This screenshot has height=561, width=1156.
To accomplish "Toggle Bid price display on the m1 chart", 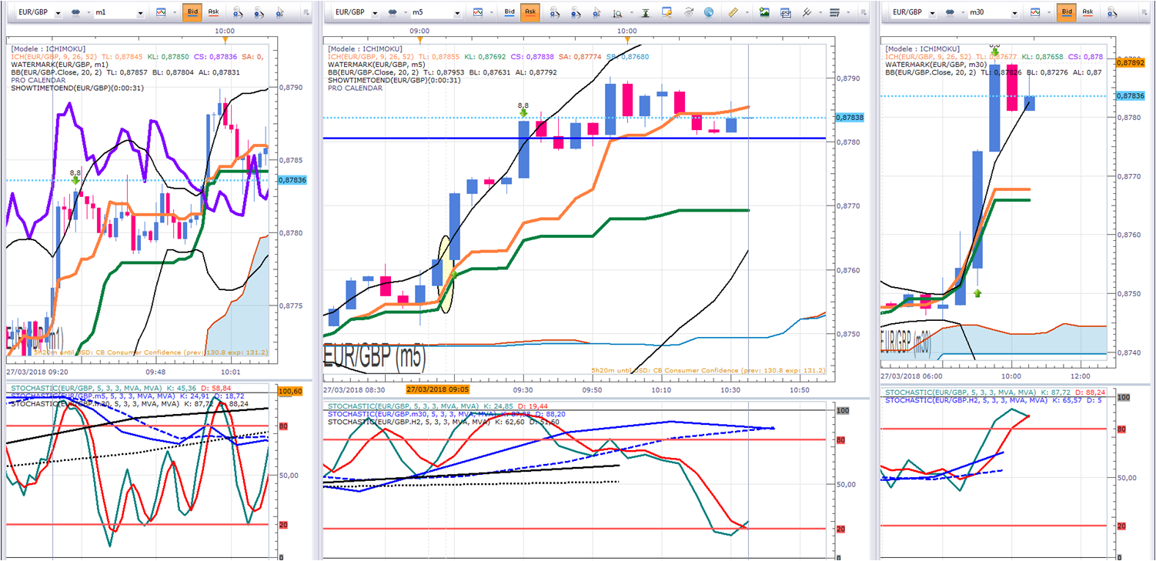I will pyautogui.click(x=192, y=12).
